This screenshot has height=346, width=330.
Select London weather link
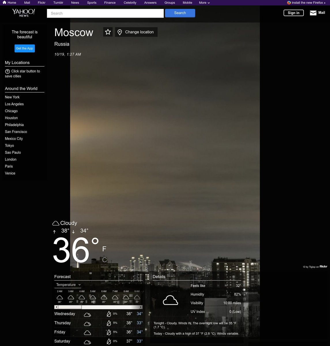pos(11,159)
